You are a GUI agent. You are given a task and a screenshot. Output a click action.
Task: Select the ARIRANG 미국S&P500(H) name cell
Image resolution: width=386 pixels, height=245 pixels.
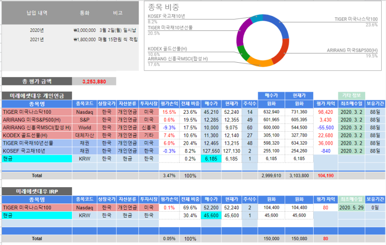[x=37, y=120]
